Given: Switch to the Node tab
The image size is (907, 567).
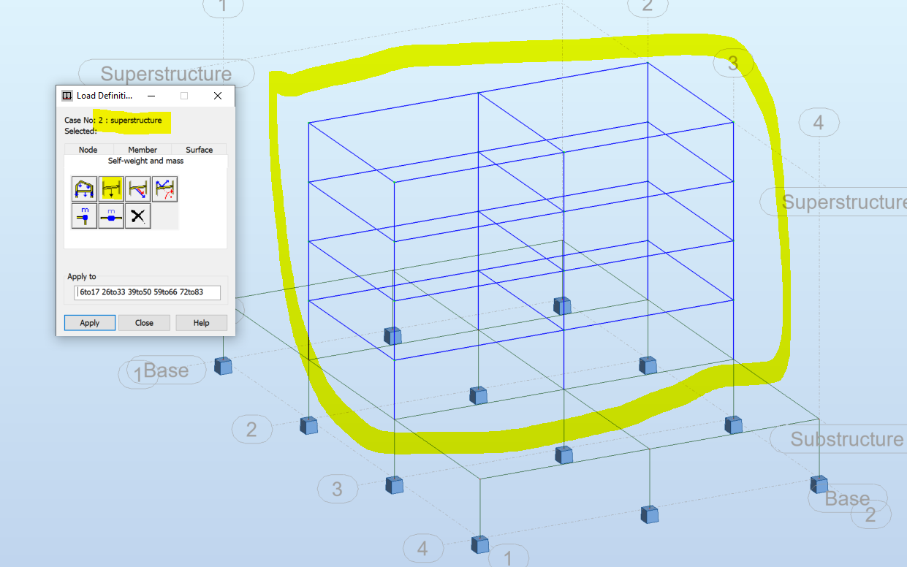Looking at the screenshot, I should [x=88, y=149].
